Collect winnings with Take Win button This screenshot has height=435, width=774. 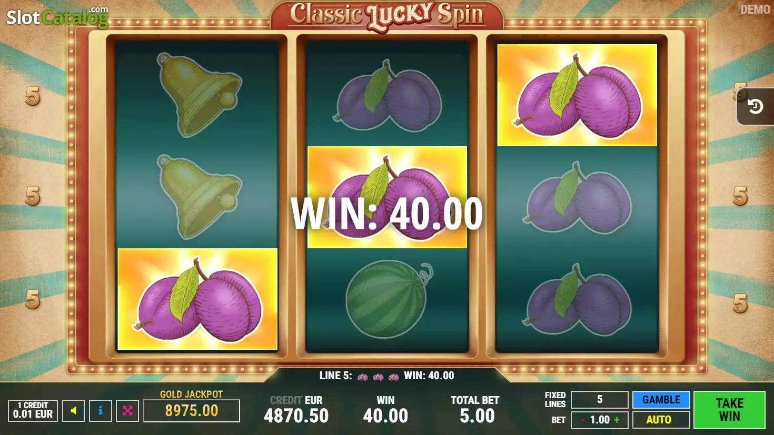coord(729,410)
